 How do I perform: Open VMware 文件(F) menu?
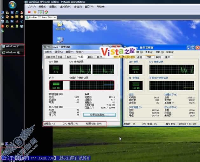pos(32,7)
